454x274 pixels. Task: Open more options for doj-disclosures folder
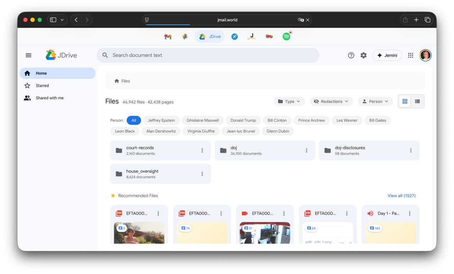tap(411, 150)
